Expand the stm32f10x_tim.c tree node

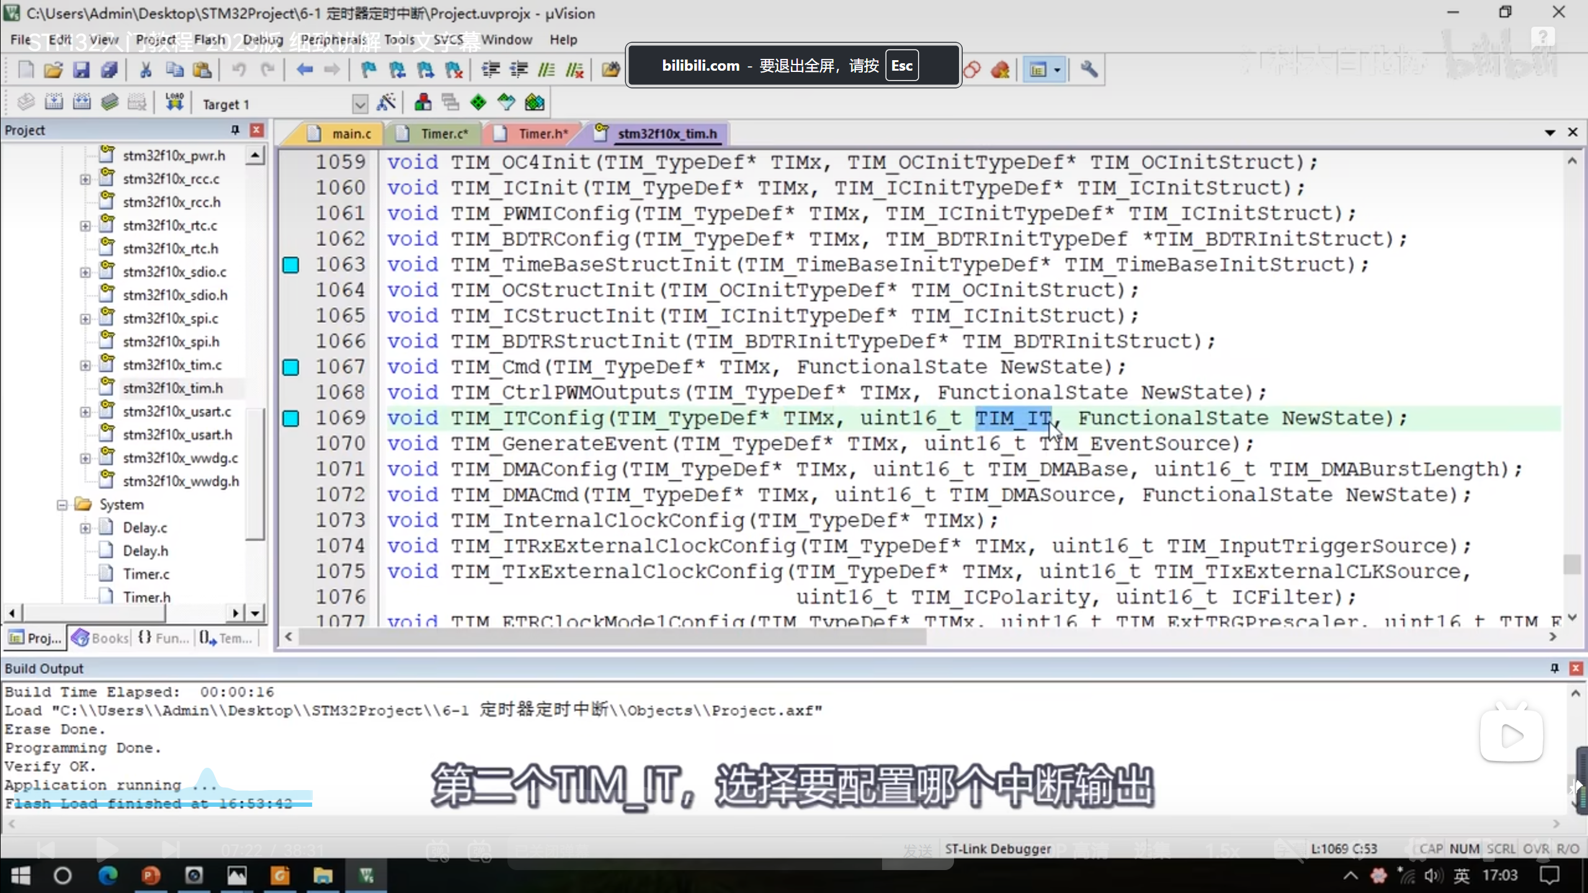point(85,365)
